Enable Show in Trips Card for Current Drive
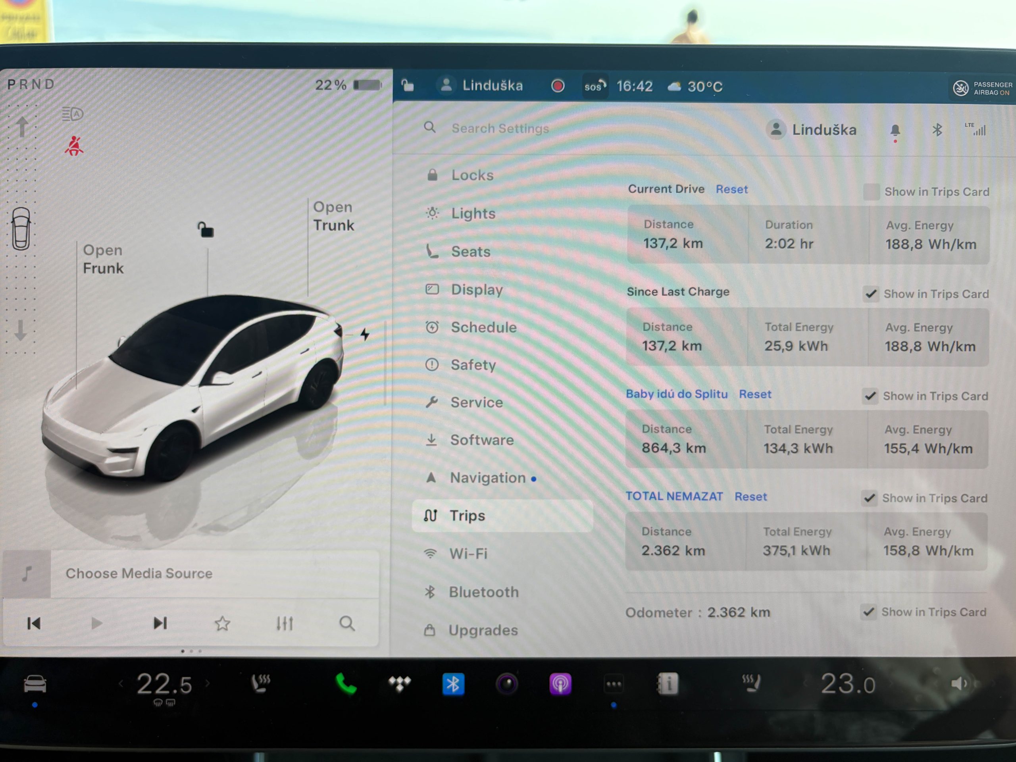Screen dimensions: 1016x762 pyautogui.click(x=871, y=192)
